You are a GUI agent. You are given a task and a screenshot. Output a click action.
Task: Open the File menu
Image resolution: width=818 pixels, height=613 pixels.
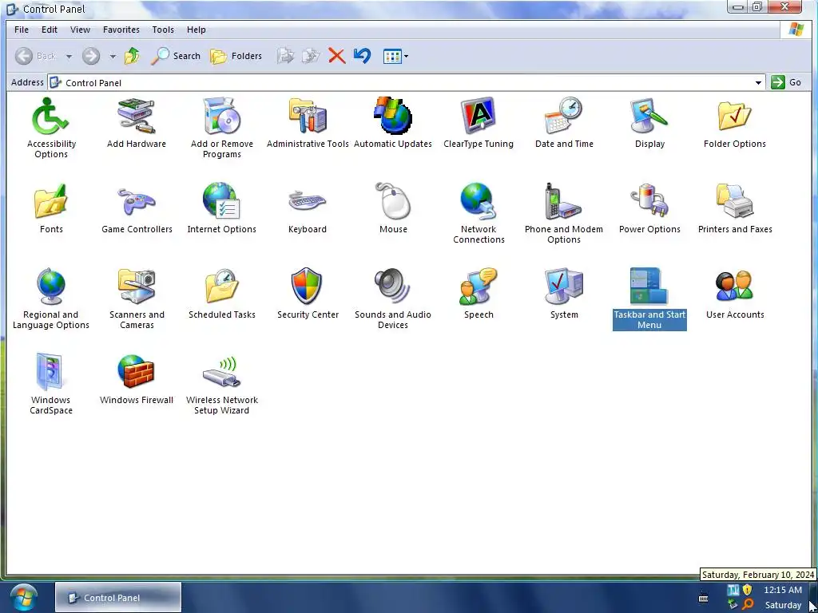(22, 30)
